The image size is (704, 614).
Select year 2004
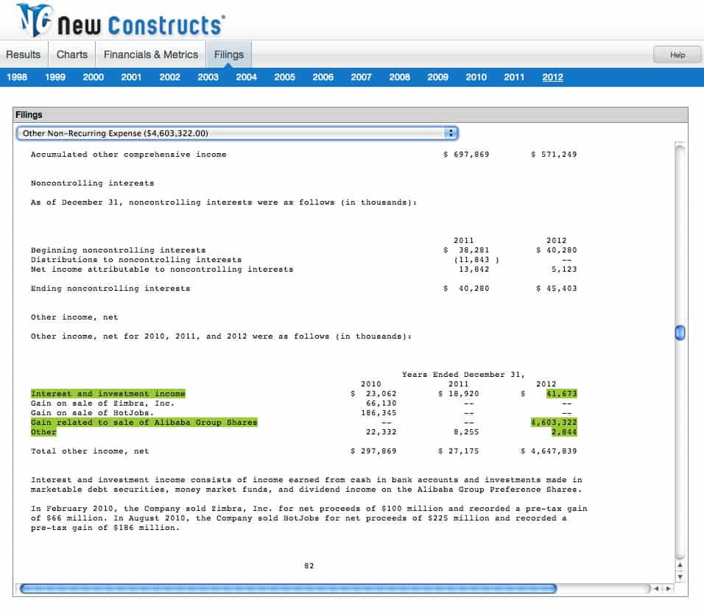click(247, 77)
